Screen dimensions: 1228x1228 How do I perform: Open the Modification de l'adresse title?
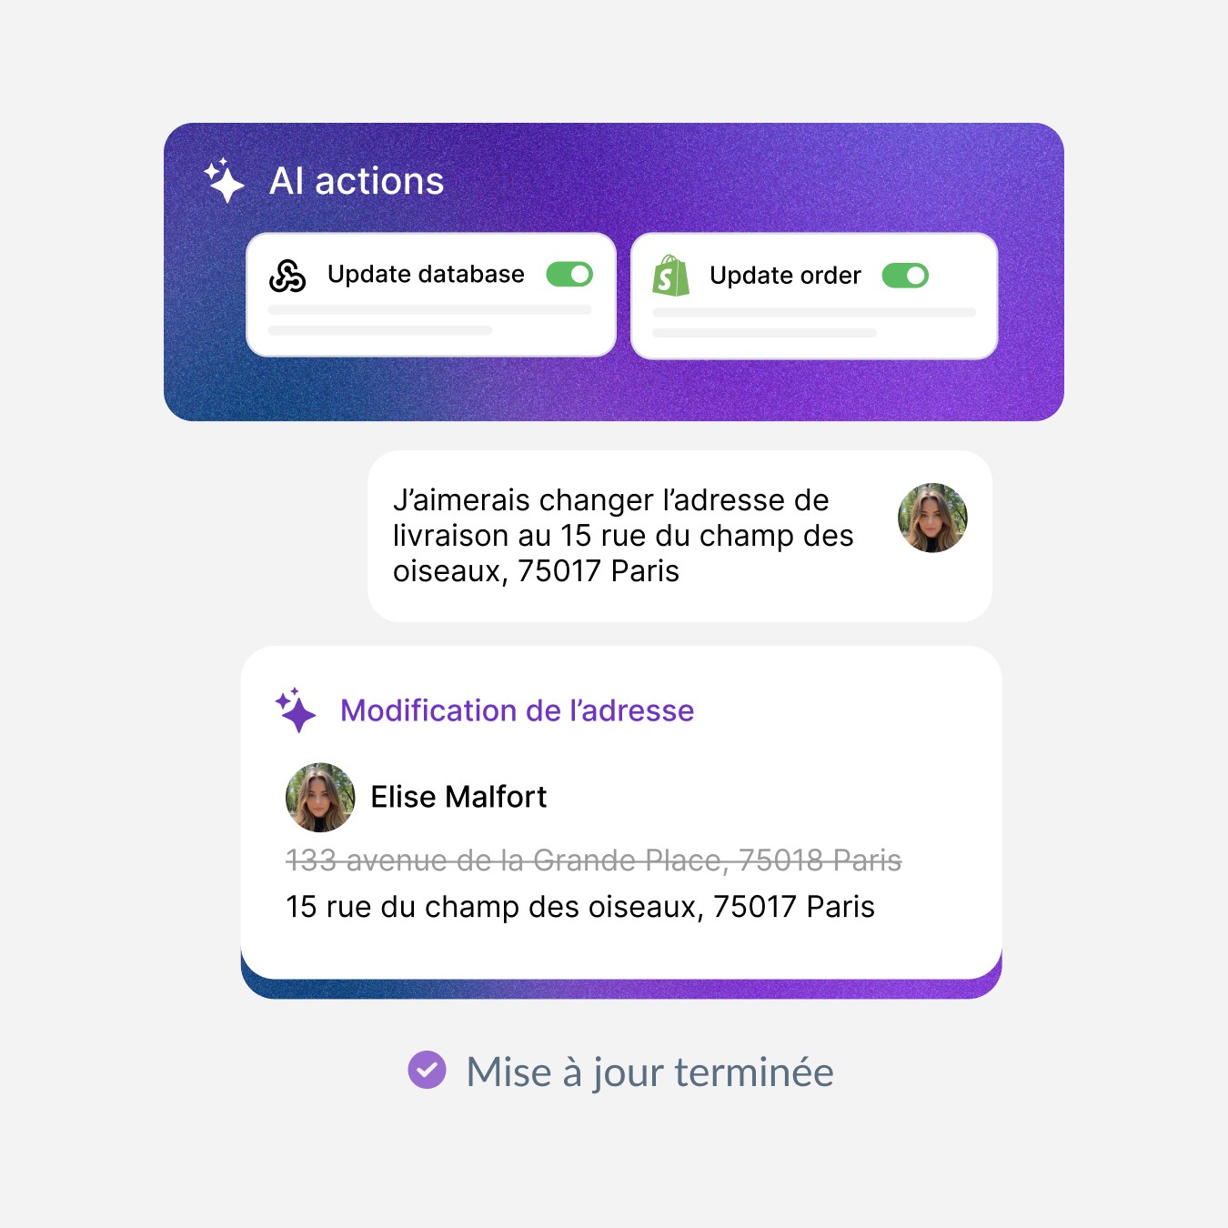point(517,710)
